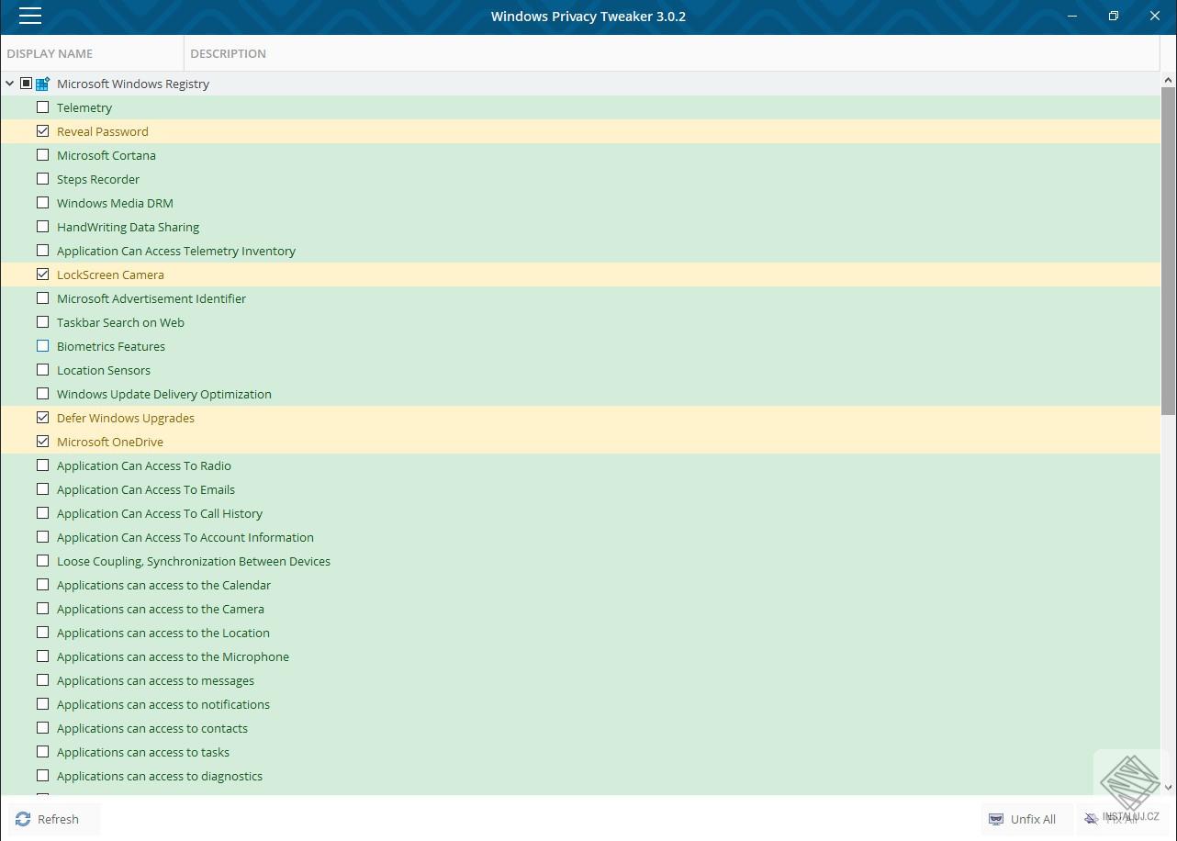Click the Refresh icon at bottom left

tap(23, 819)
